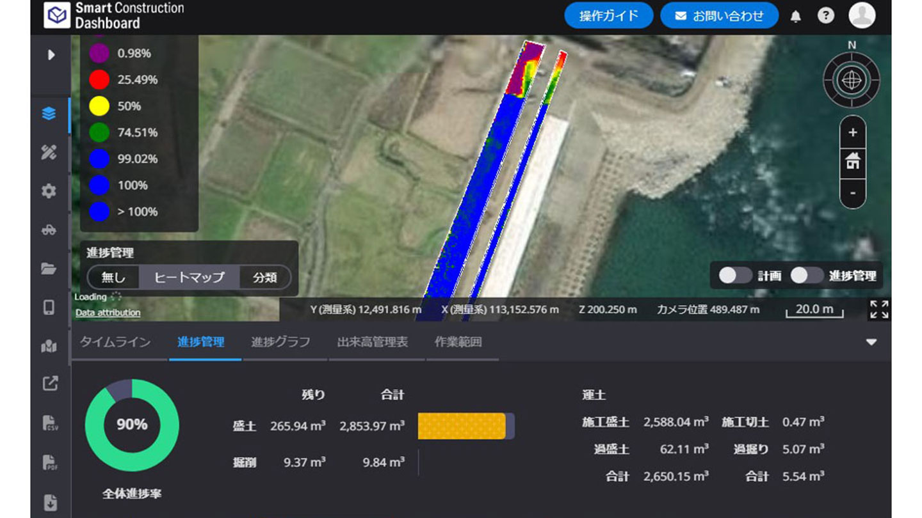The image size is (922, 518).
Task: Reset the map to home view
Action: (x=852, y=162)
